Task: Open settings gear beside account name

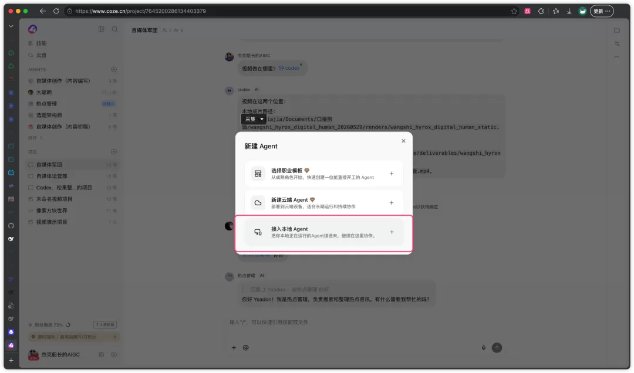Action: 101,355
